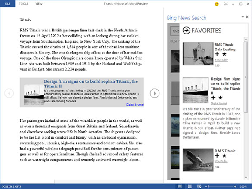Image resolution: width=252 pixels, height=189 pixels.
Task: Switch to Print Layout view in status bar
Action: [x=190, y=186]
